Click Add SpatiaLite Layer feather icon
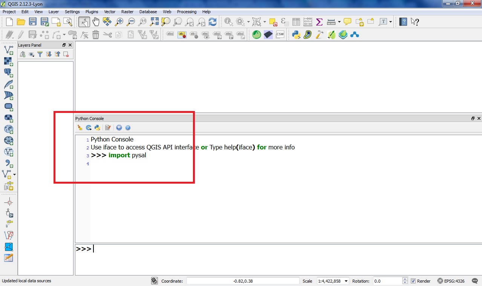This screenshot has height=286, width=482. (8, 84)
